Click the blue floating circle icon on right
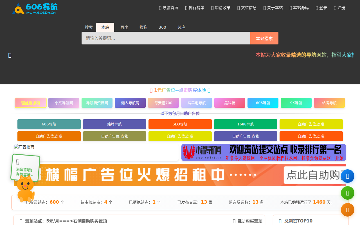Viewport: 360px width, 225px height. coord(348,176)
